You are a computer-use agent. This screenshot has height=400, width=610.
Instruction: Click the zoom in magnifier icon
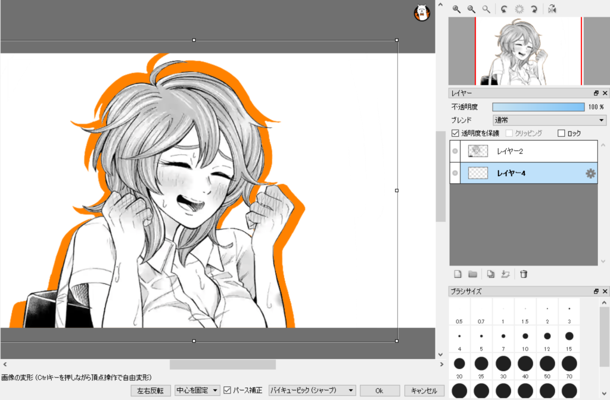coord(457,9)
